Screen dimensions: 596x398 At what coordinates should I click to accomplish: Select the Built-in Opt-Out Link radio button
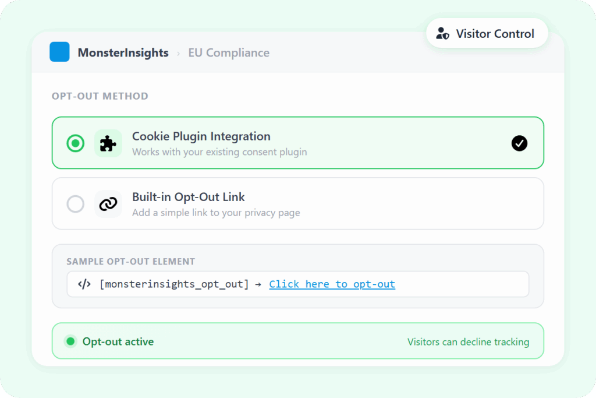[x=75, y=204]
